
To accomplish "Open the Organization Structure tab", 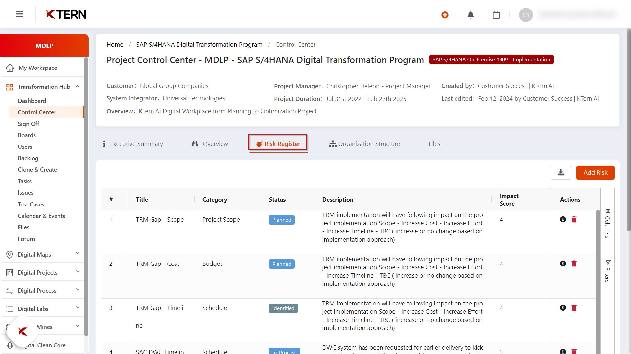I will click(x=364, y=144).
